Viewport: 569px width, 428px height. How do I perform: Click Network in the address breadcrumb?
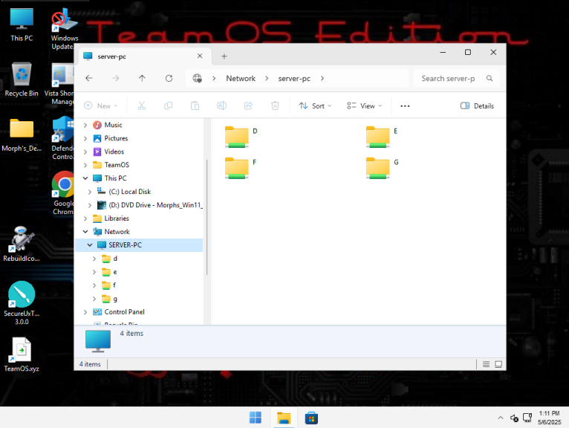tap(241, 79)
